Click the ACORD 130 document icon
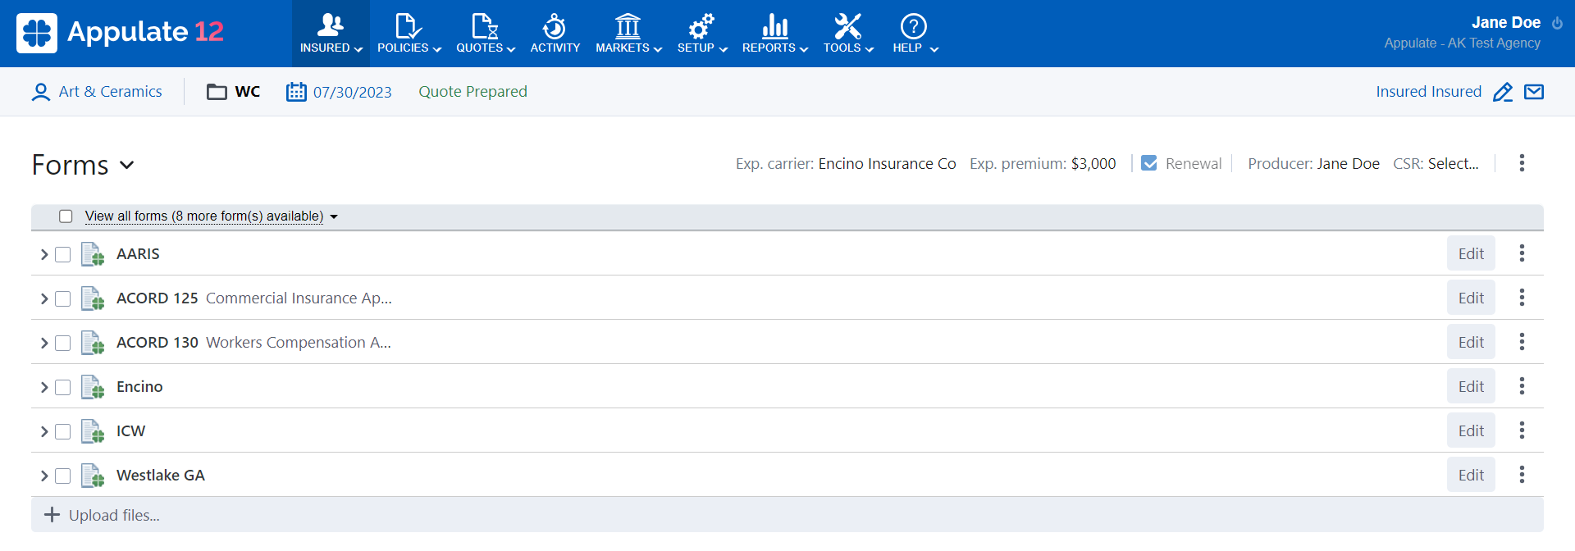The height and width of the screenshot is (551, 1575). 93,343
